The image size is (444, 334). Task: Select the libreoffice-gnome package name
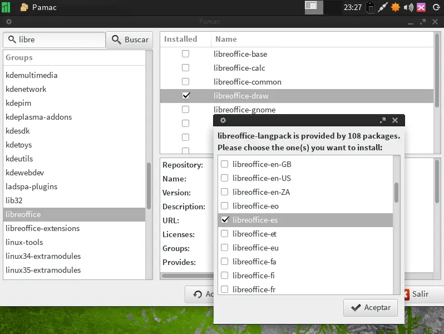coord(244,110)
